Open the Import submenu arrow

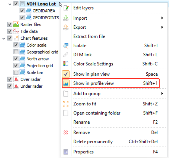pyautogui.click(x=162, y=18)
